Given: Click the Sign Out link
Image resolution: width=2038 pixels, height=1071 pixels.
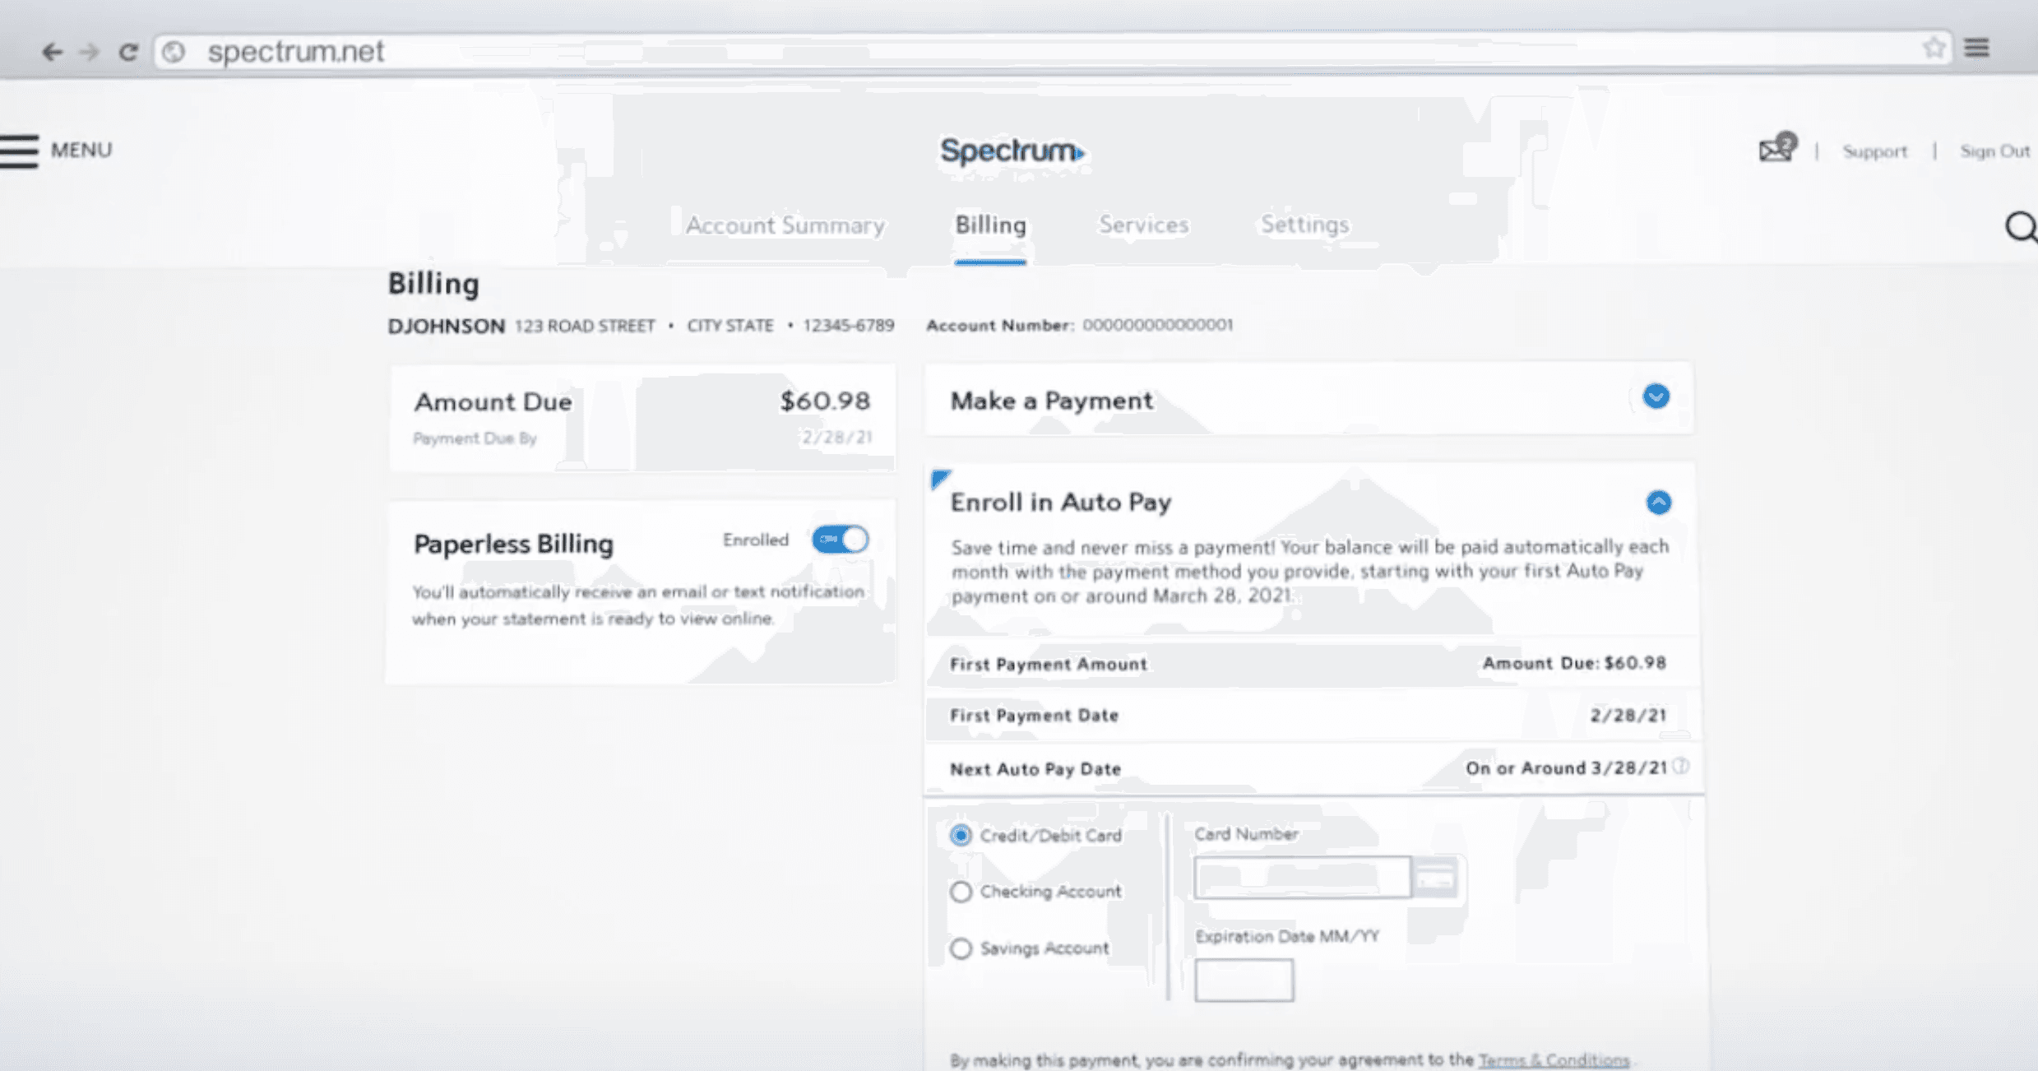Looking at the screenshot, I should [1994, 151].
